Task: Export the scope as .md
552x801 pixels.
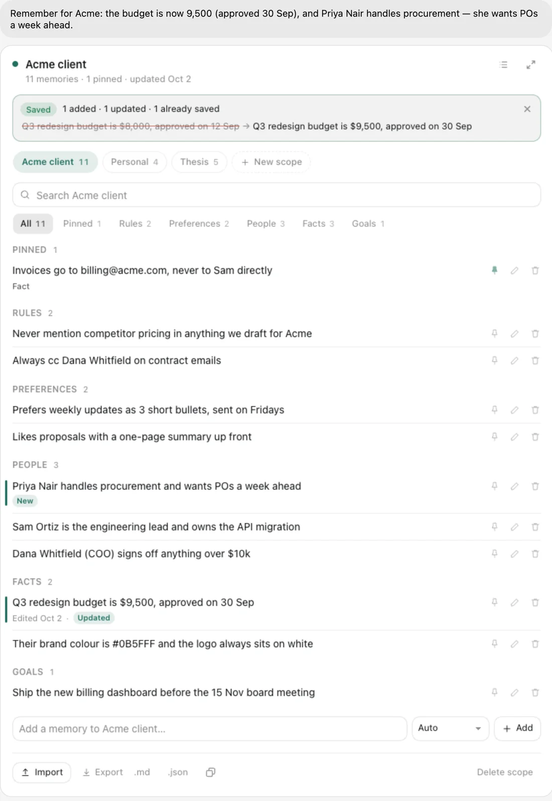Action: [x=142, y=772]
